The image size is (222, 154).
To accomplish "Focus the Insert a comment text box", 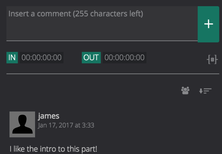I will (x=102, y=24).
